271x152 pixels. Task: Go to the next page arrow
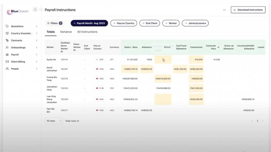point(263,121)
